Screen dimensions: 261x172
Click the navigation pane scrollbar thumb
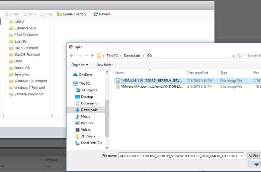tap(107, 118)
